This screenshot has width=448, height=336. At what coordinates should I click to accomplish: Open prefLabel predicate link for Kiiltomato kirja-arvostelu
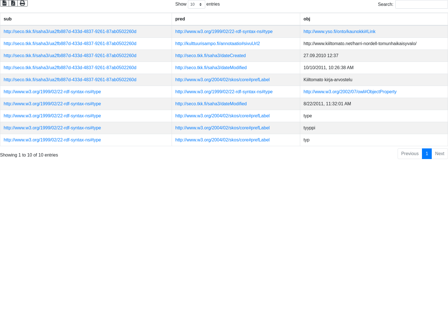[x=222, y=80]
